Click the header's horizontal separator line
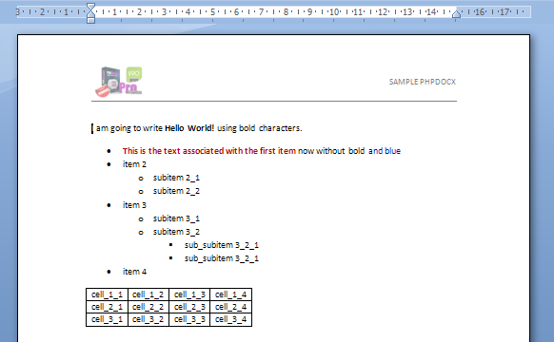The width and height of the screenshot is (554, 342). (x=274, y=102)
